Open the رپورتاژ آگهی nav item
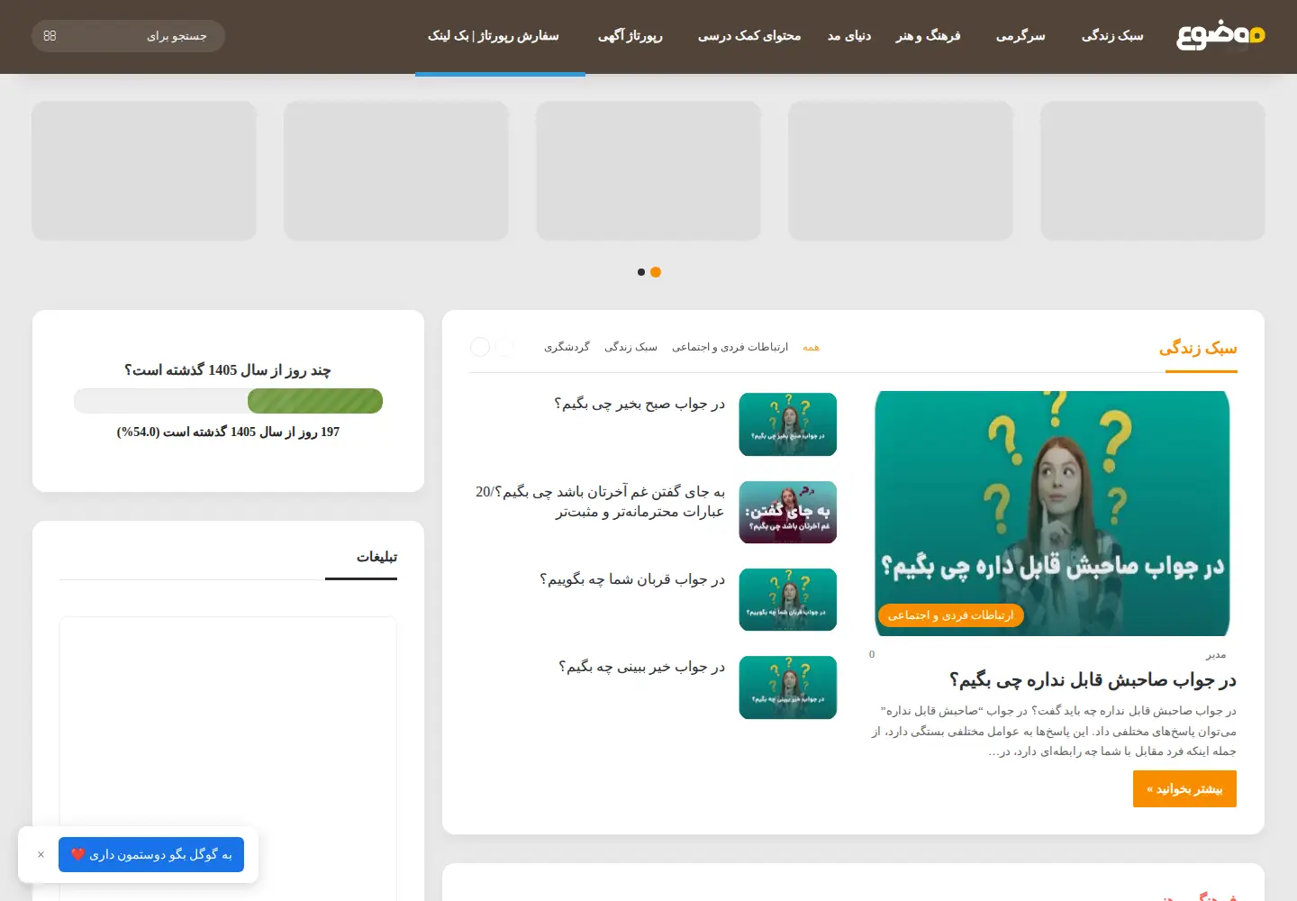This screenshot has height=901, width=1297. [x=630, y=36]
